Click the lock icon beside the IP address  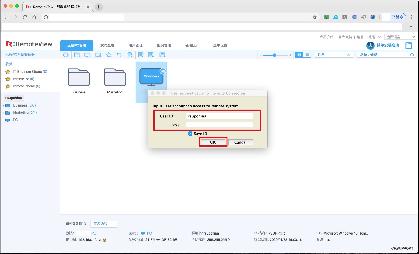click(104, 240)
